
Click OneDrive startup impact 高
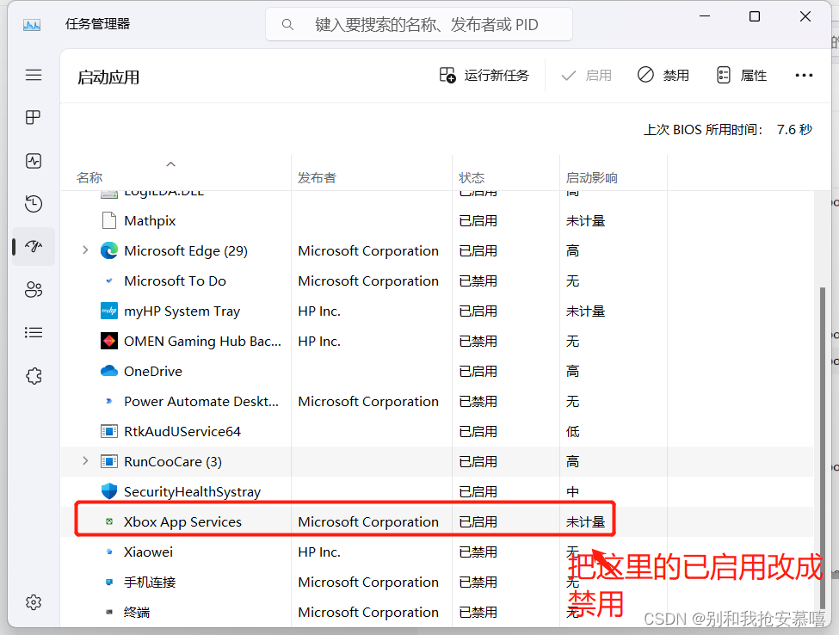572,371
